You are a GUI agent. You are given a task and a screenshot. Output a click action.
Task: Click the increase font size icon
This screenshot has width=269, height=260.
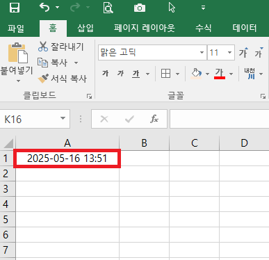244,52
